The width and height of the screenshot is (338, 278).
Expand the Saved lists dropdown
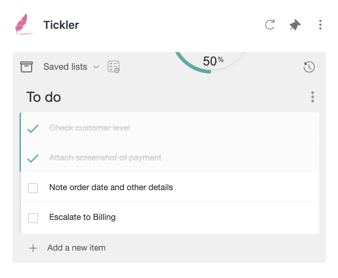[71, 66]
